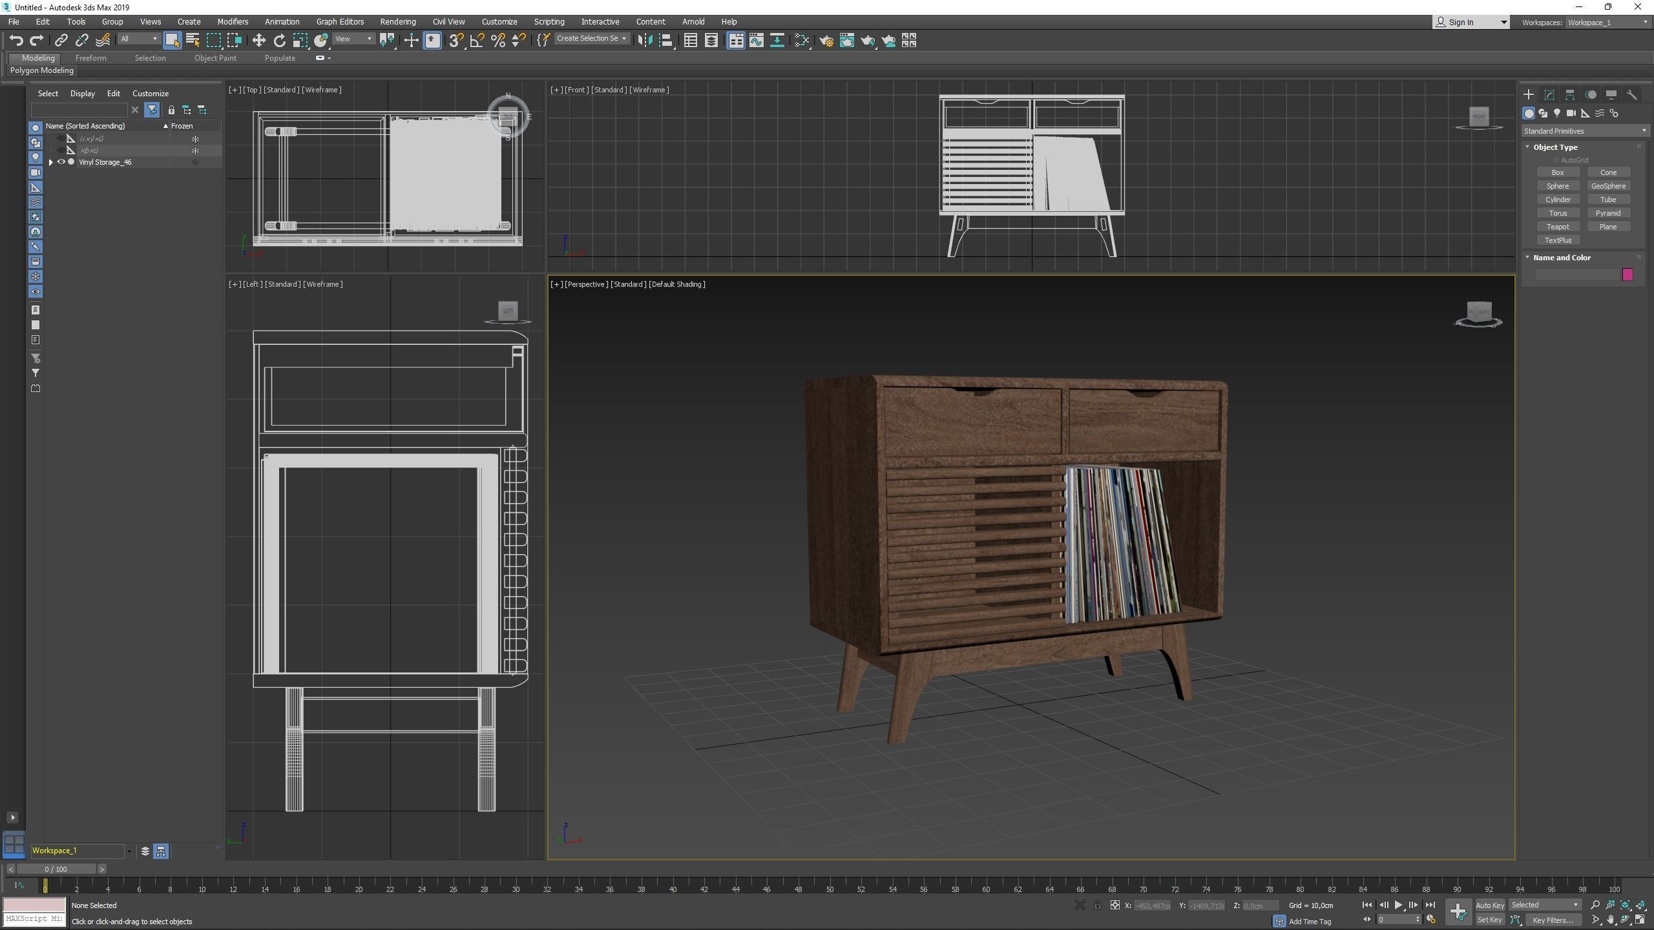This screenshot has width=1654, height=930.
Task: Collapse the Name and Color rollout
Action: pos(1528,258)
